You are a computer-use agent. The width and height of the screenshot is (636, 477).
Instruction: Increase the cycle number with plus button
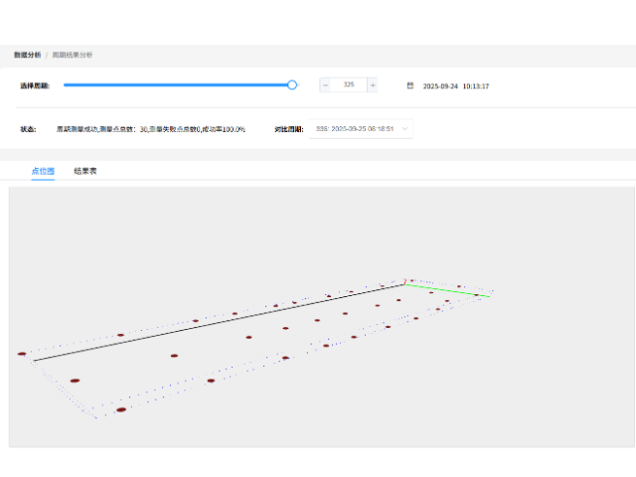pos(373,85)
